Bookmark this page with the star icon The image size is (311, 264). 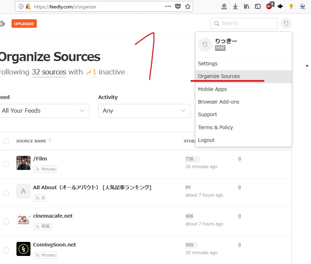point(188,6)
